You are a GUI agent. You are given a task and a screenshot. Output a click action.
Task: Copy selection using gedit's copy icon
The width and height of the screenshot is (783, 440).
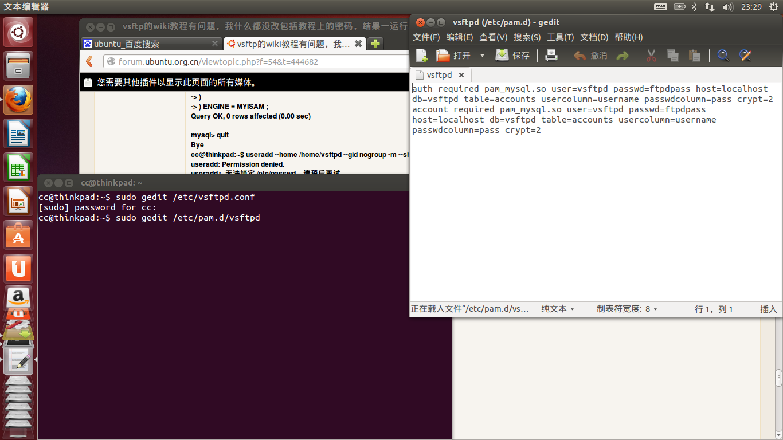[x=673, y=56]
